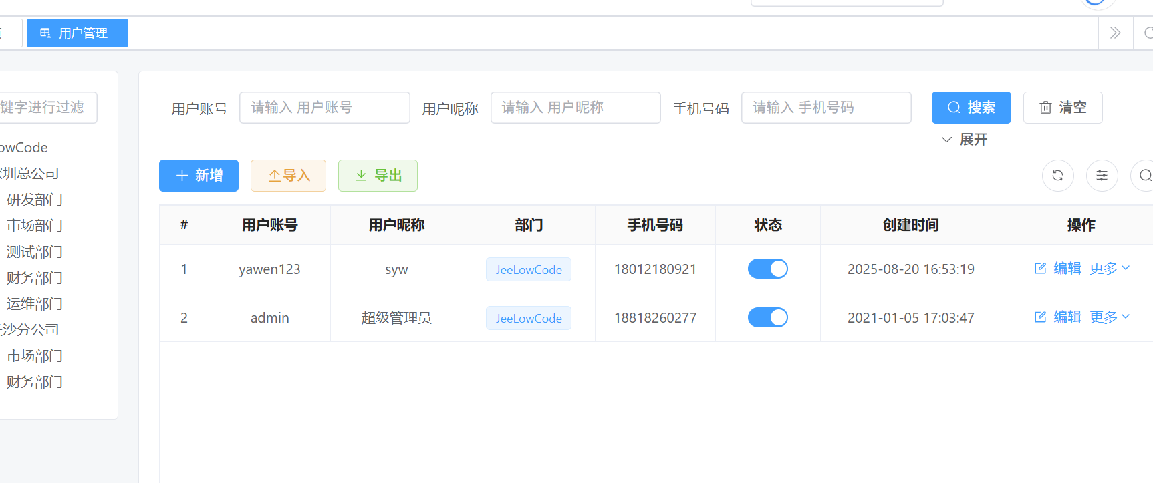Click the 超级管理员 nickname cell
Viewport: 1153px width, 483px height.
point(396,318)
